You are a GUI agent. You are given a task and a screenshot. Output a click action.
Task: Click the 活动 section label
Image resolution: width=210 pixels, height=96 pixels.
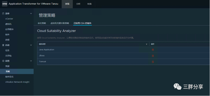click(7, 45)
